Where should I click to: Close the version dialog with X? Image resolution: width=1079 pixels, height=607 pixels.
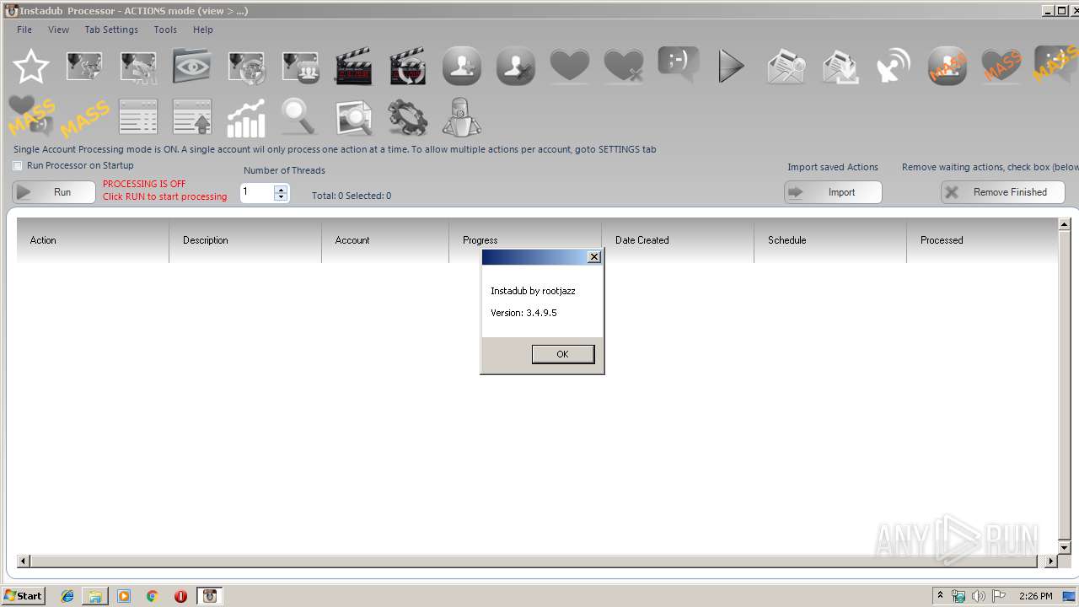593,257
